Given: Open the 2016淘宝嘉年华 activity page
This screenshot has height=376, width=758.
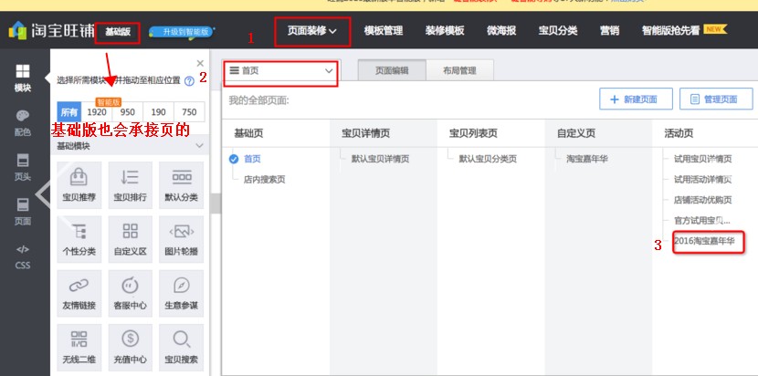Looking at the screenshot, I should (x=704, y=241).
